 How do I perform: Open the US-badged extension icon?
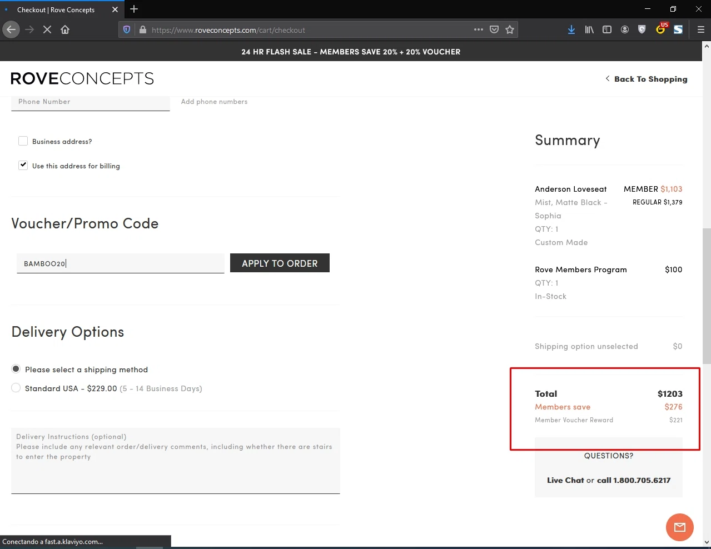(661, 29)
